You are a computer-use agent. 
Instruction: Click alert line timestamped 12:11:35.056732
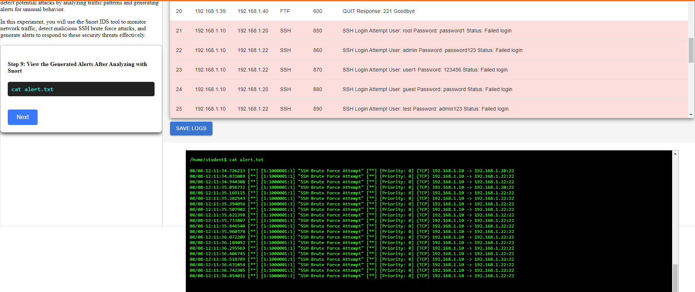click(x=352, y=187)
